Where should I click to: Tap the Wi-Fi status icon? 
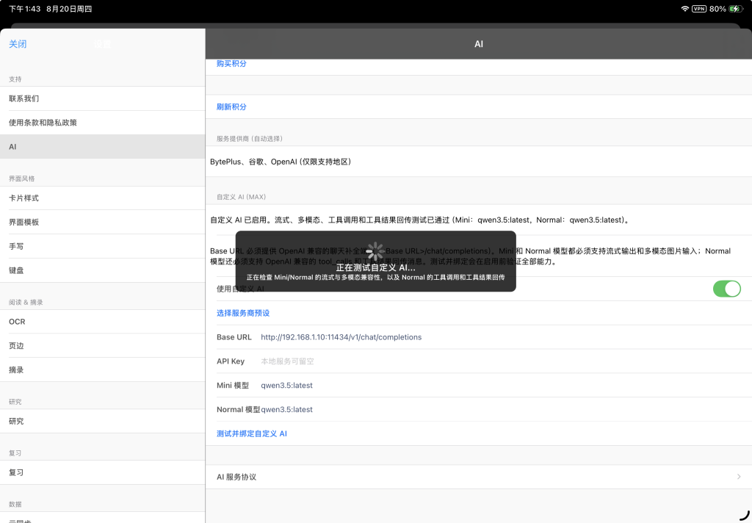(x=685, y=9)
